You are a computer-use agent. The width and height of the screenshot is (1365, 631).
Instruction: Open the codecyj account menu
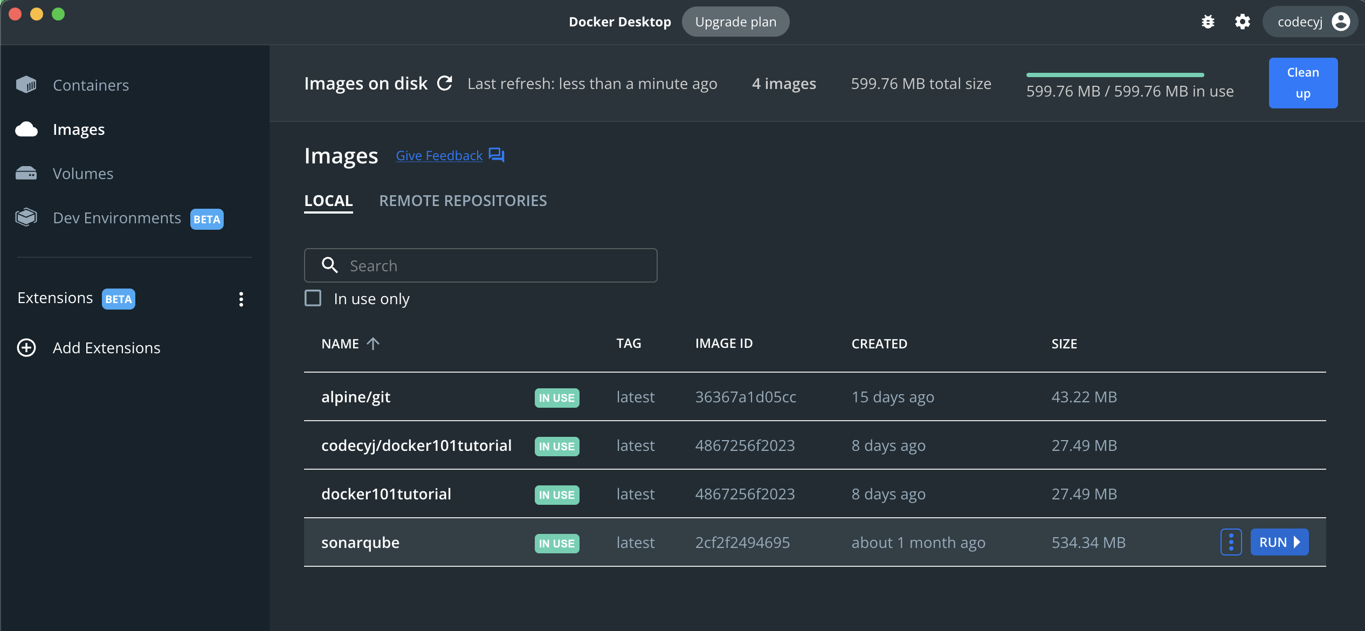pyautogui.click(x=1310, y=22)
